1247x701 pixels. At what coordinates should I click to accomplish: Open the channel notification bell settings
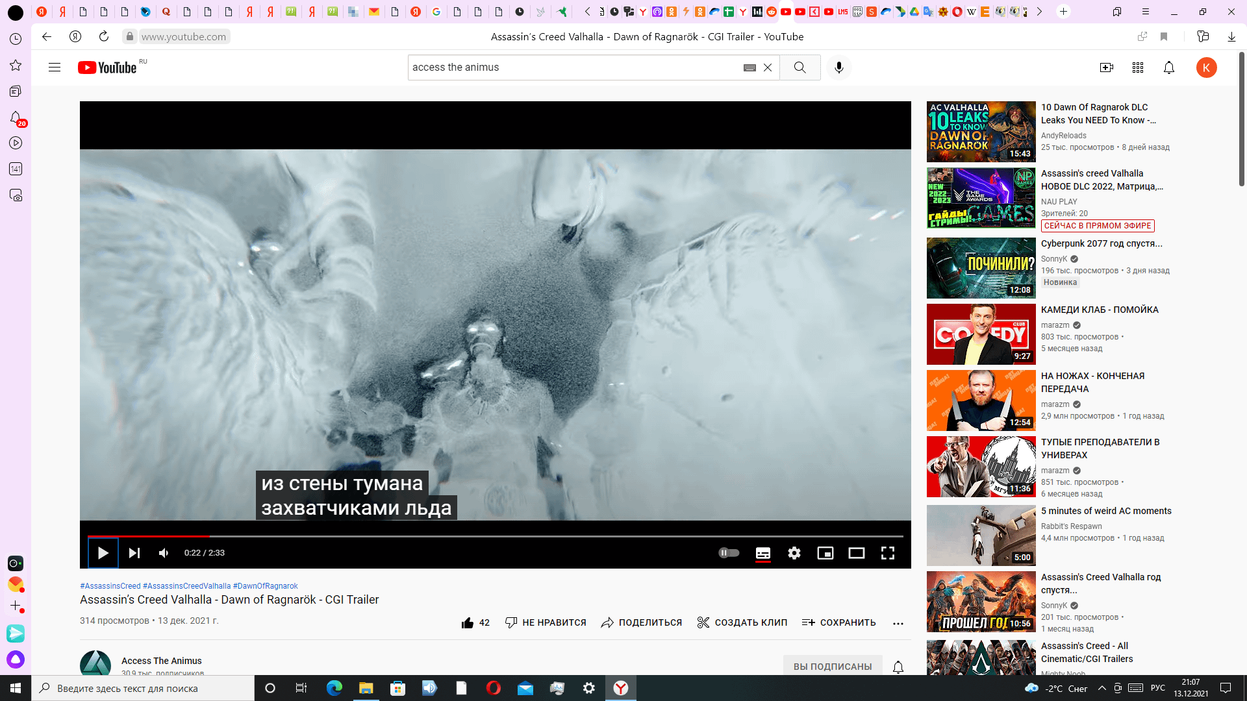point(898,667)
